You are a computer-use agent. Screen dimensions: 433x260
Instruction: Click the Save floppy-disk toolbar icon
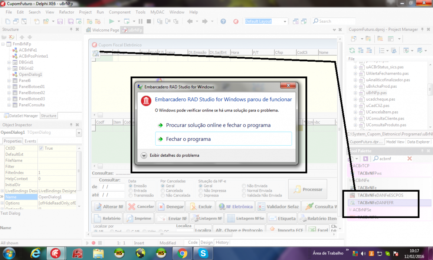(x=60, y=21)
